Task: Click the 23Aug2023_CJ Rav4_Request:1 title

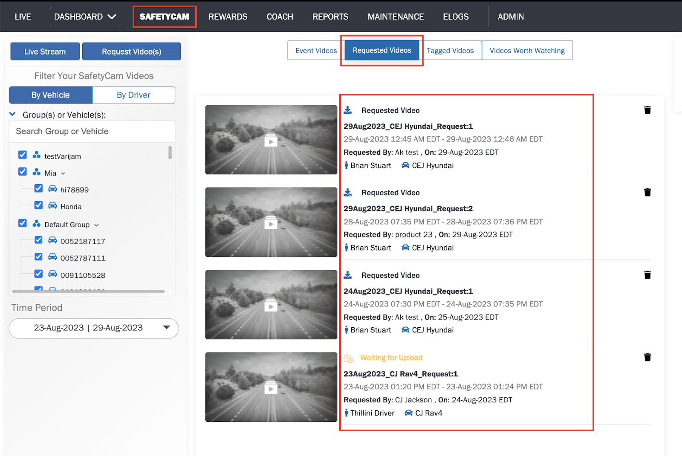Action: [401, 374]
